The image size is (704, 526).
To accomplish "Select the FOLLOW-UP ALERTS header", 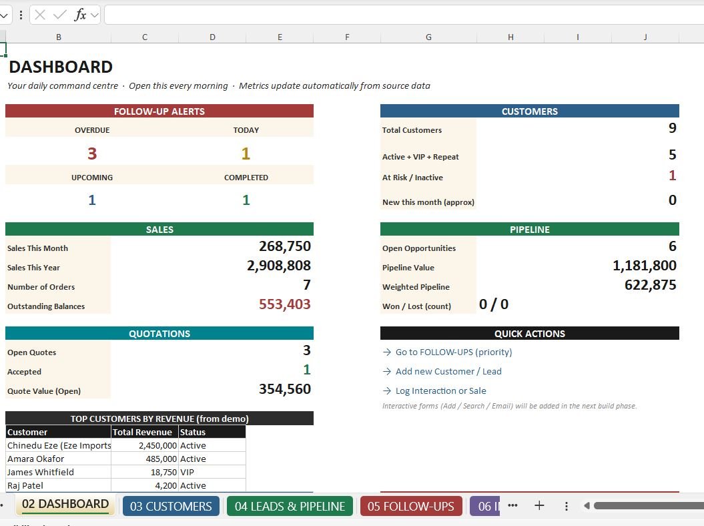I will point(159,111).
